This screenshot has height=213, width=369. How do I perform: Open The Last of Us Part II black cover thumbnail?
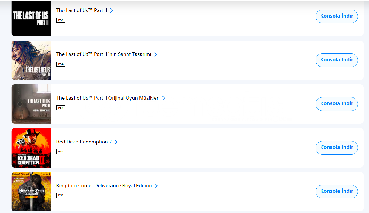coord(31,18)
